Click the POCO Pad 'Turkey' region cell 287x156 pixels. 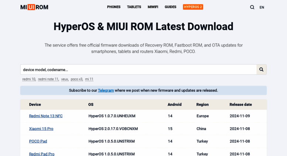202,141
